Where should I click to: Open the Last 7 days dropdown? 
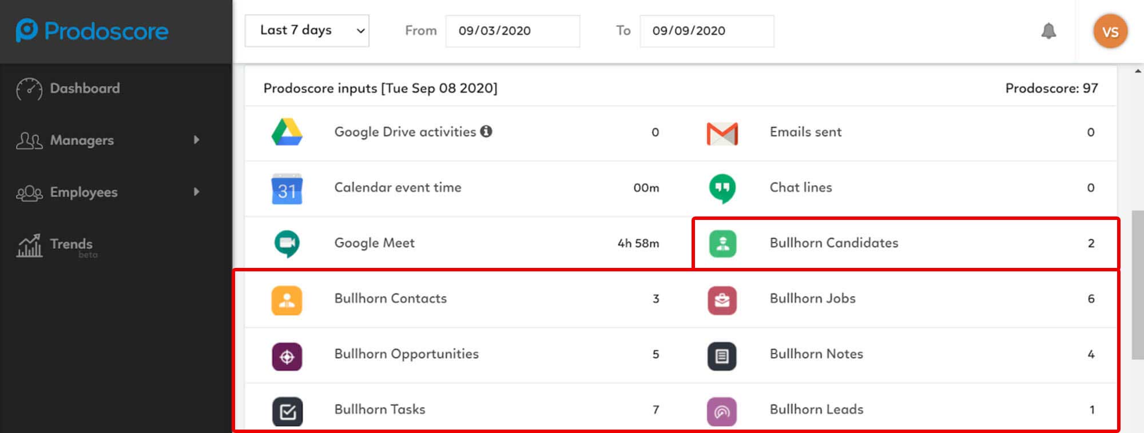pos(307,30)
